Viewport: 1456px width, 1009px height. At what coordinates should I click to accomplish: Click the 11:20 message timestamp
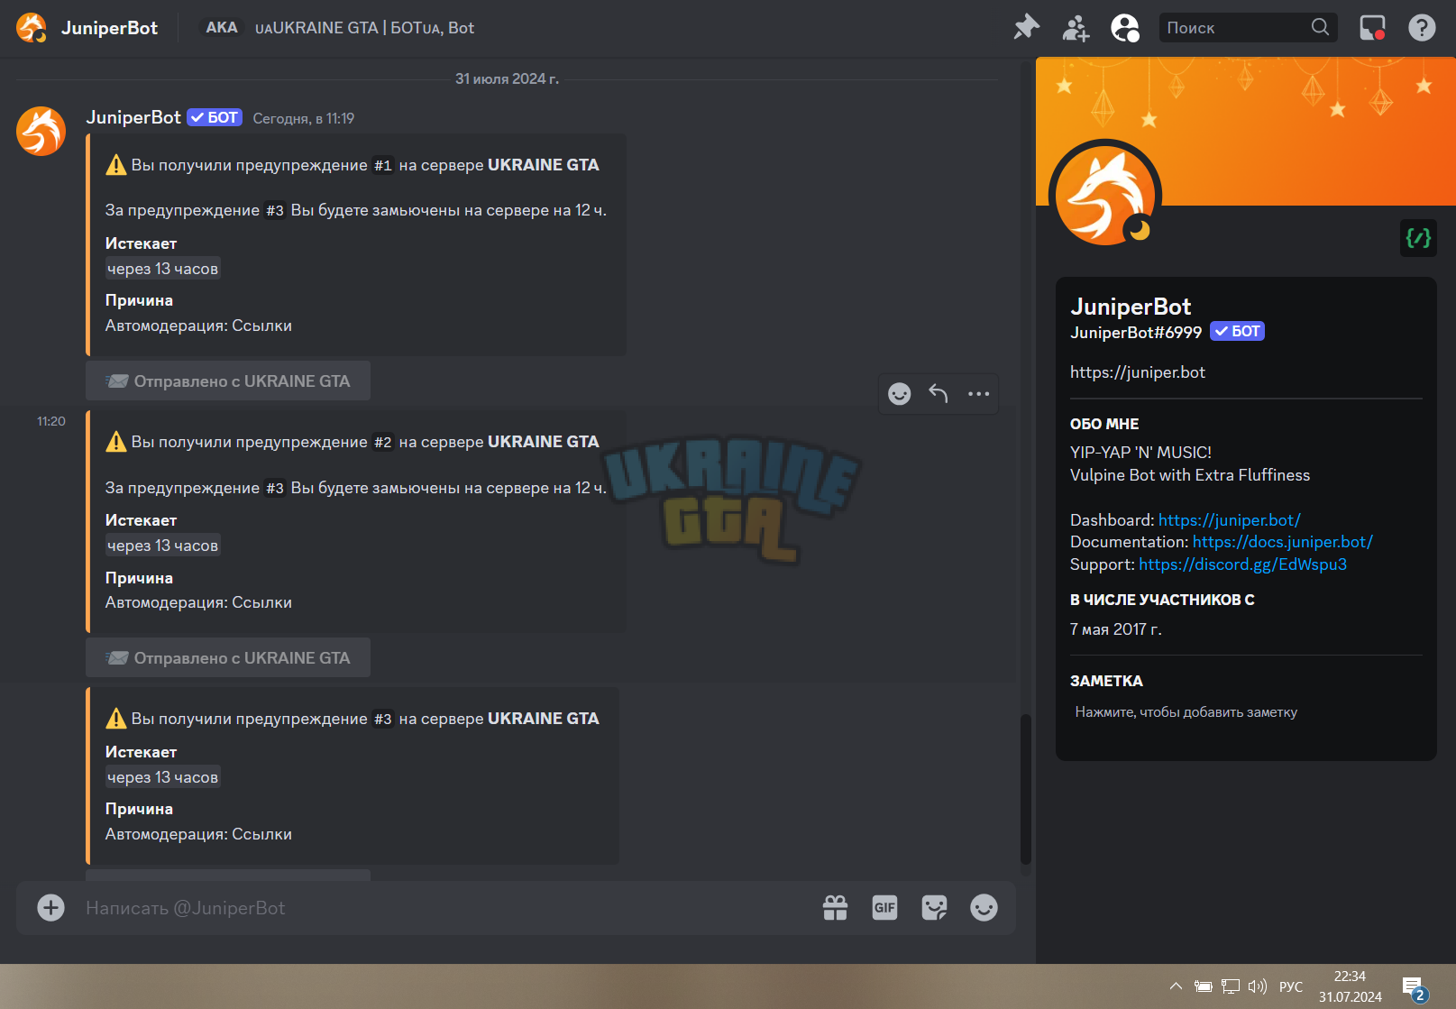[x=51, y=421]
